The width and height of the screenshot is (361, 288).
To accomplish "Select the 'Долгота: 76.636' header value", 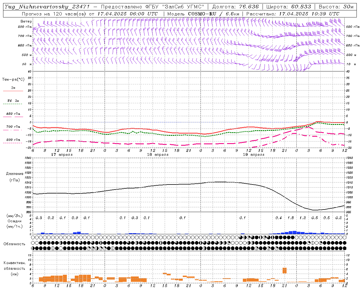I will pyautogui.click(x=235, y=7).
